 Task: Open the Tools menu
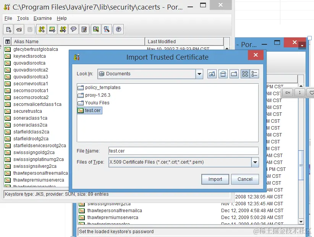point(23,18)
